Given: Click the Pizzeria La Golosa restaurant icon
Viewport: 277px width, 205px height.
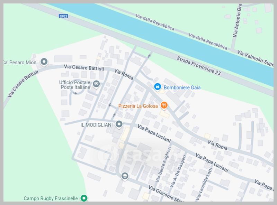Looking at the screenshot, I should pos(164,105).
